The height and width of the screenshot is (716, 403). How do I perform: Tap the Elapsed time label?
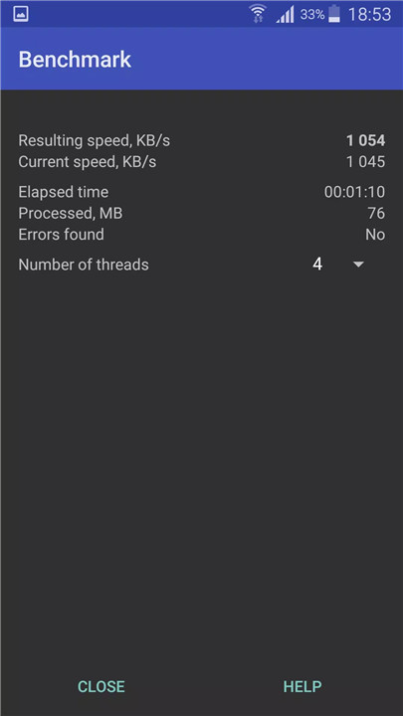click(x=64, y=192)
